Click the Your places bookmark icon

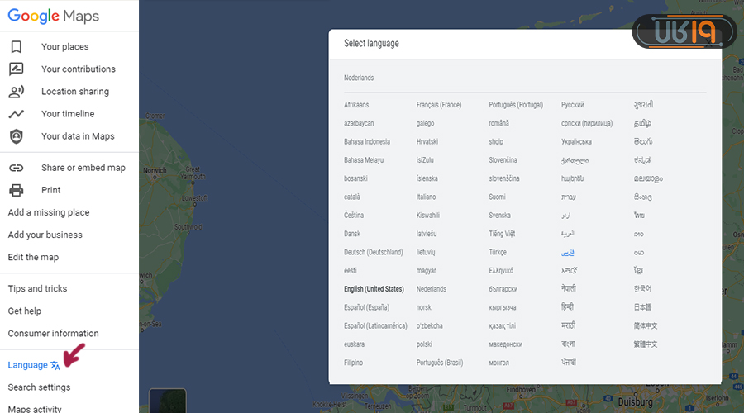[x=16, y=47]
